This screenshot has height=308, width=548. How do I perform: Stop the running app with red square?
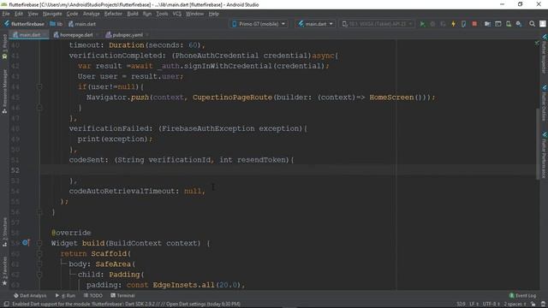[x=474, y=24]
